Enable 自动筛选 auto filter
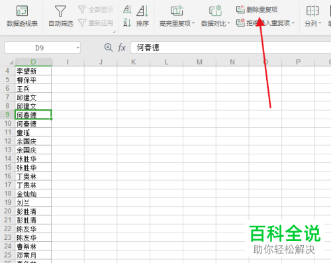331x263 pixels. [61, 16]
